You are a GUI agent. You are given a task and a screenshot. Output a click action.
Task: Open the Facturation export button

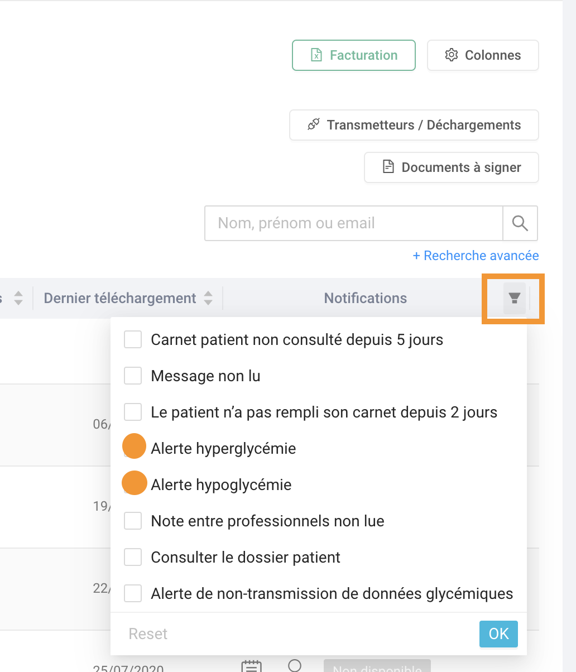point(354,55)
